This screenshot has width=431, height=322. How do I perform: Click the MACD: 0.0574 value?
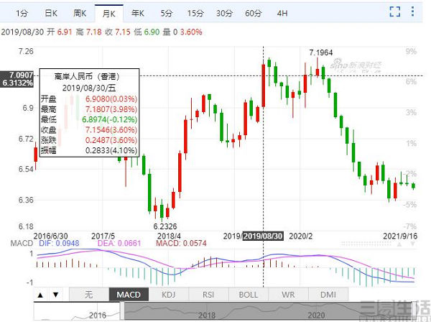[181, 243]
